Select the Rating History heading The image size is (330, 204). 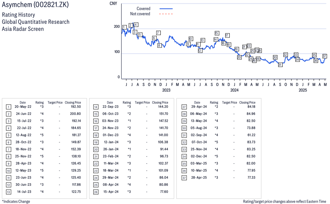click(x=19, y=15)
